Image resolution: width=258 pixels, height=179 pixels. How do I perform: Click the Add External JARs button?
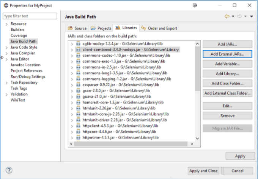[227, 54]
